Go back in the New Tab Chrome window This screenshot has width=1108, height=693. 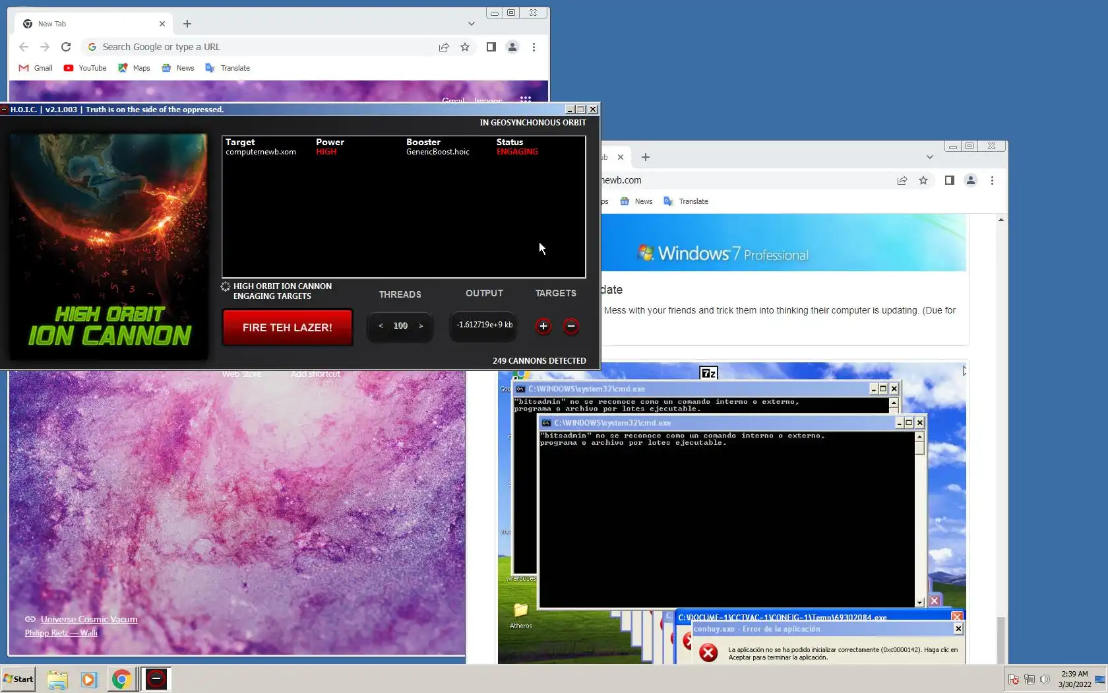[x=24, y=47]
